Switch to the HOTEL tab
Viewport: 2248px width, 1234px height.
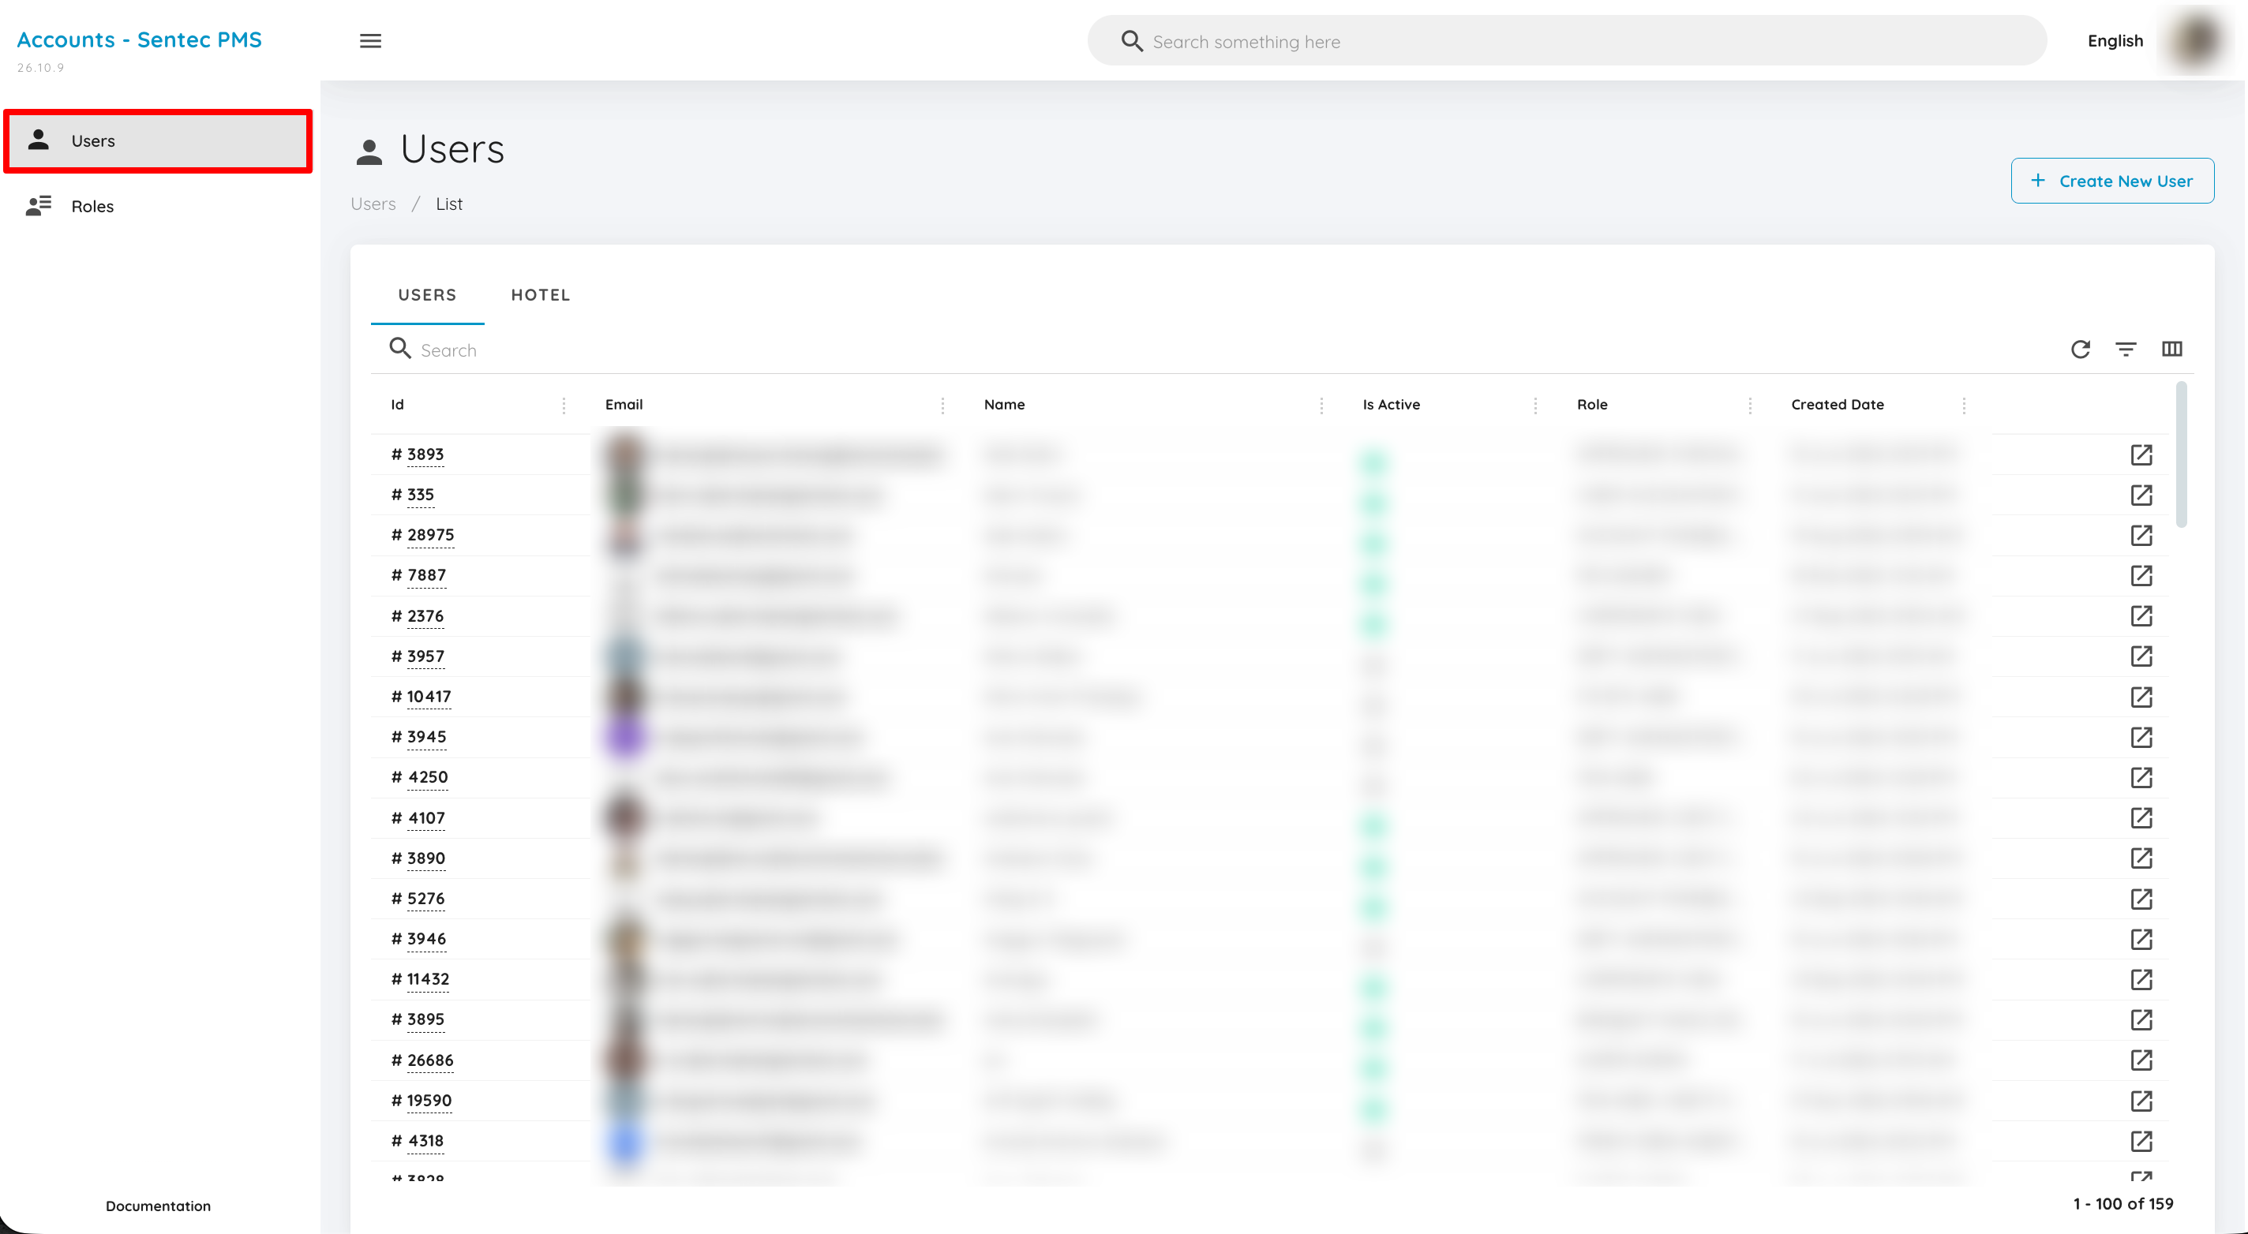540,295
